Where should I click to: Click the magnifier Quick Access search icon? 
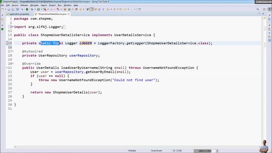[x=258, y=9]
